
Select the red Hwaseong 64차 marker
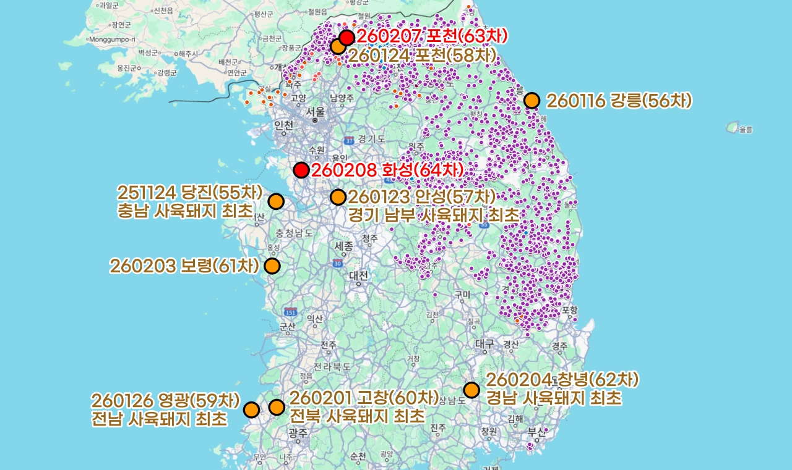(x=301, y=170)
